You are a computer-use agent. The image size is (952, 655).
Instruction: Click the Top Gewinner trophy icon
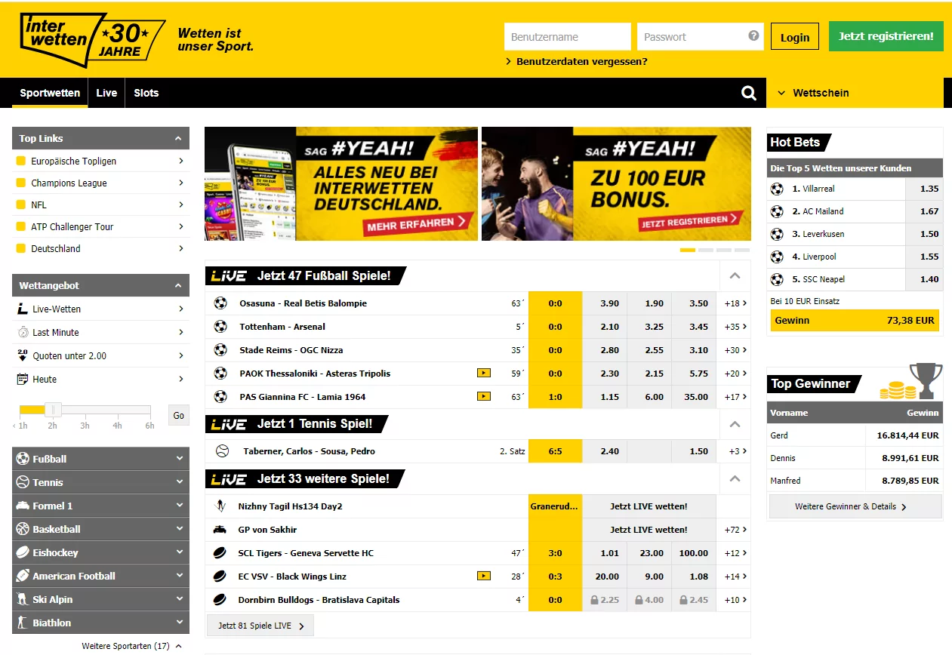tap(926, 380)
